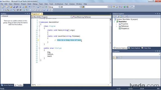Open the Architecture menu

click(x=59, y=4)
